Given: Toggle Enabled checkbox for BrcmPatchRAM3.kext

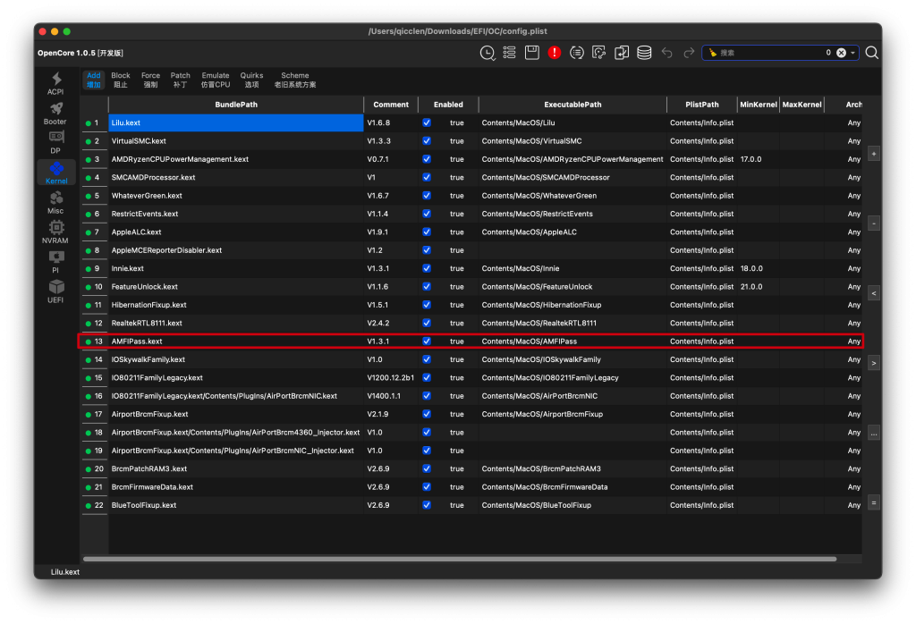Looking at the screenshot, I should click(427, 468).
